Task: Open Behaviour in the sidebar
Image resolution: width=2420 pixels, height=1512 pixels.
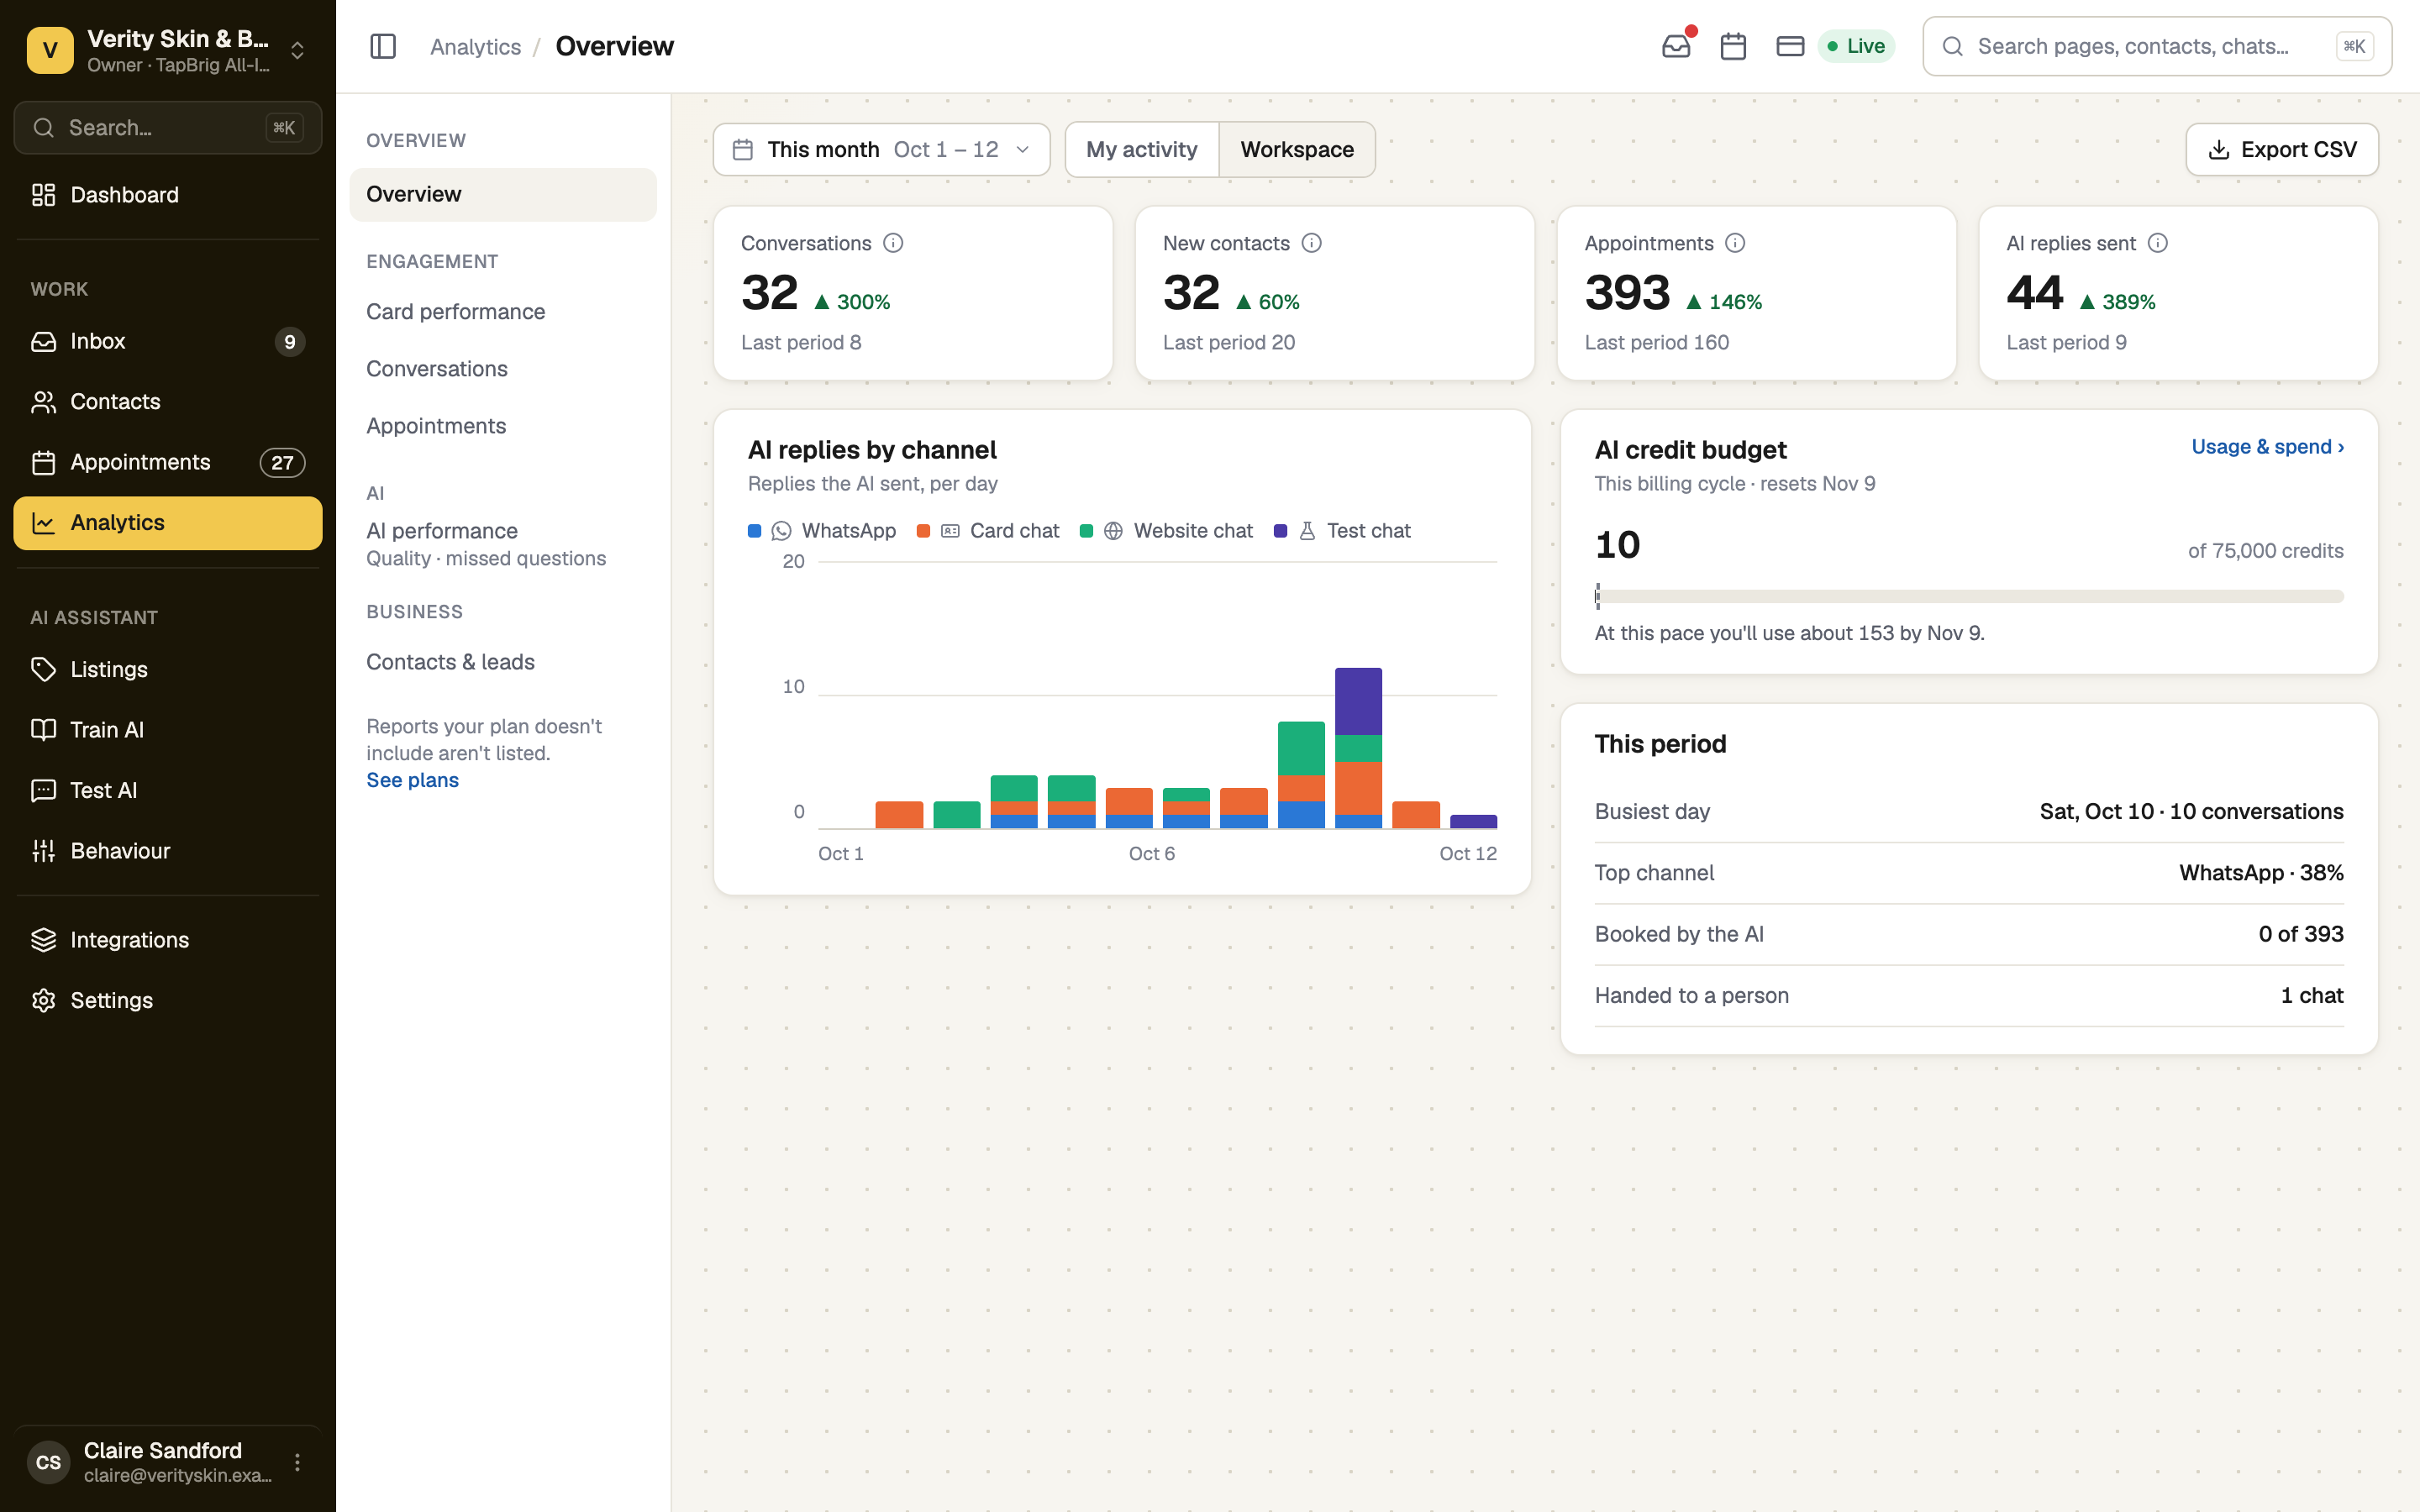Action: tap(168, 851)
